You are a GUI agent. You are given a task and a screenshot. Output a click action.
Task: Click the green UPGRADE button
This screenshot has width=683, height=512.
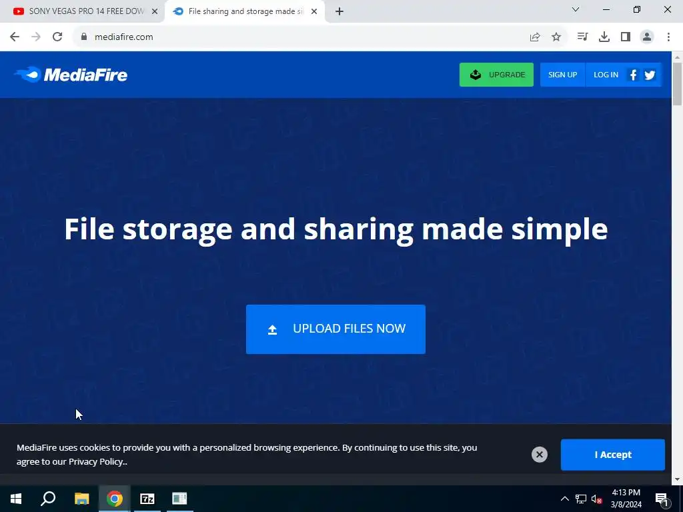click(x=496, y=75)
